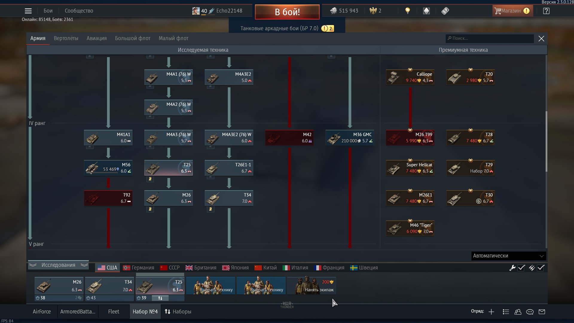This screenshot has width=574, height=323.
Task: Click the shop cart icon
Action: pos(497,11)
